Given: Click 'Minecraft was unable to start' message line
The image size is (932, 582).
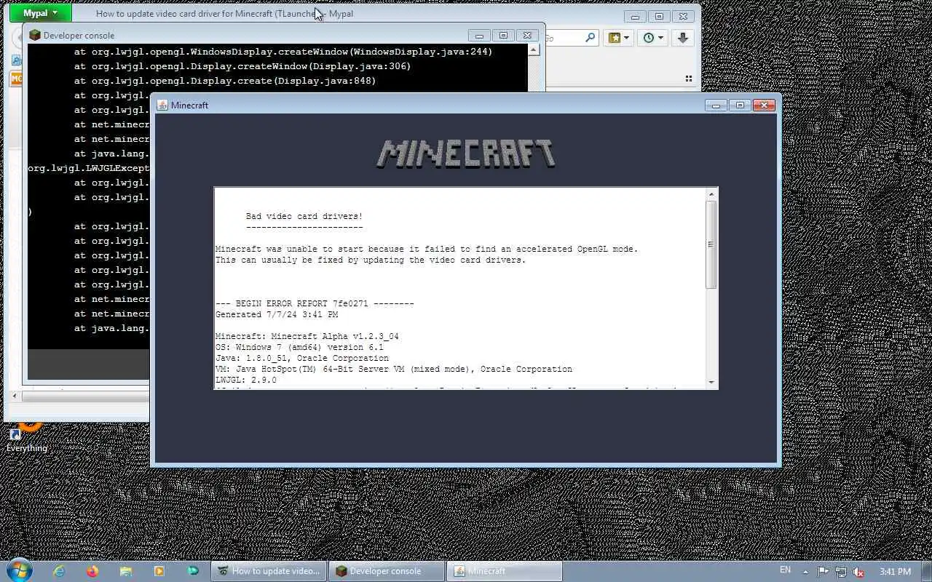Looking at the screenshot, I should coord(427,249).
